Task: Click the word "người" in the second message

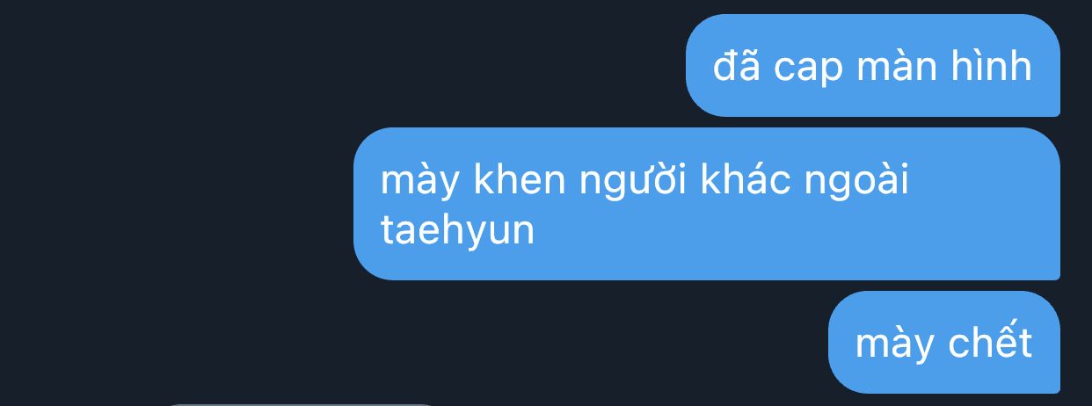Action: pos(634,183)
